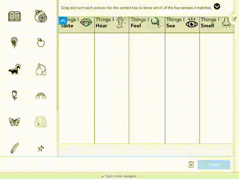Choose the perfume bottle picture
This screenshot has width=239, height=179.
pos(41,69)
